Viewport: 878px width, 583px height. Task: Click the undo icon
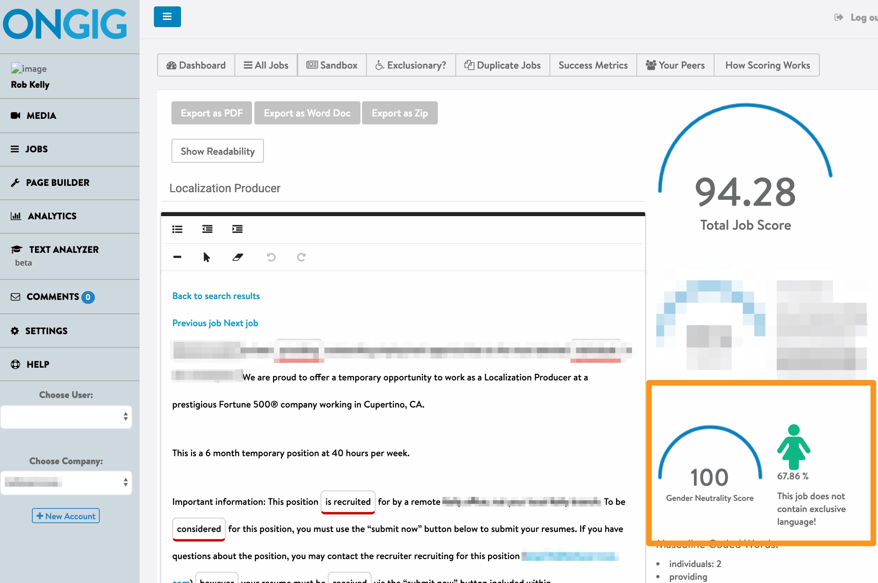271,256
